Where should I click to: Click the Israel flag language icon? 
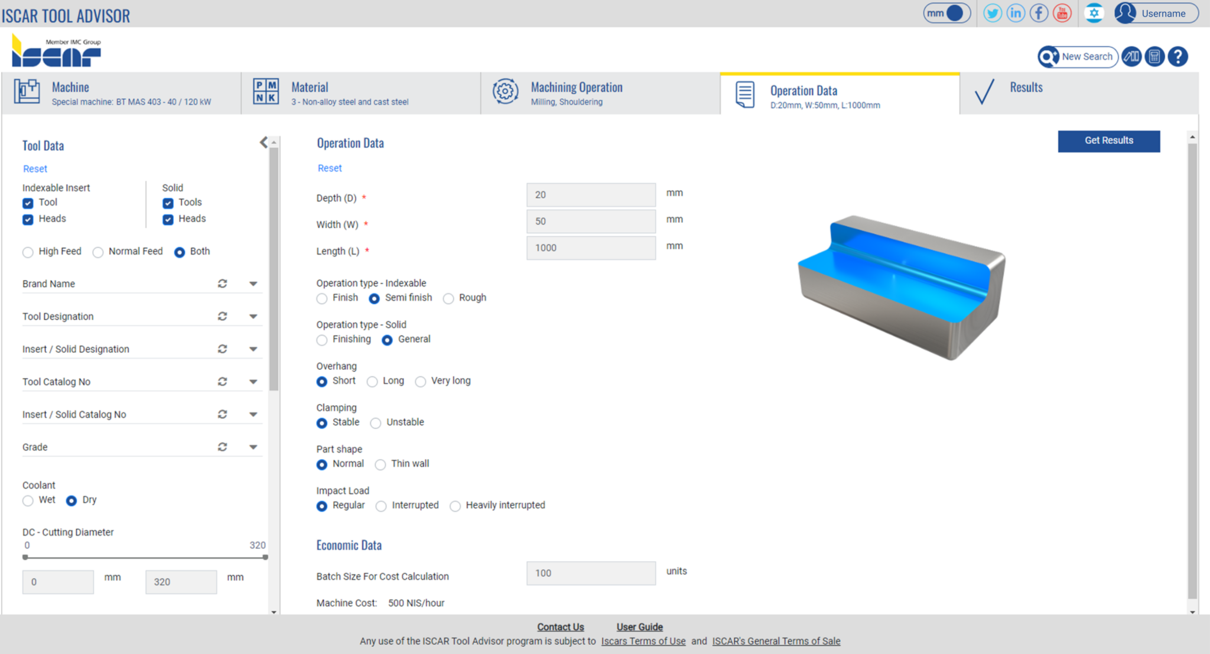click(1094, 12)
